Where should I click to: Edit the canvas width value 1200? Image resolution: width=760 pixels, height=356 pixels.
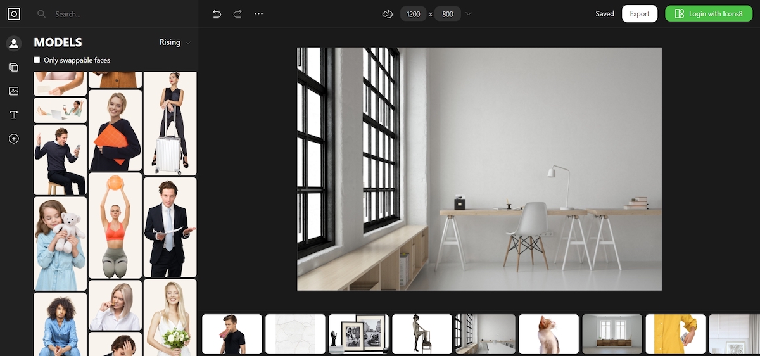tap(414, 14)
